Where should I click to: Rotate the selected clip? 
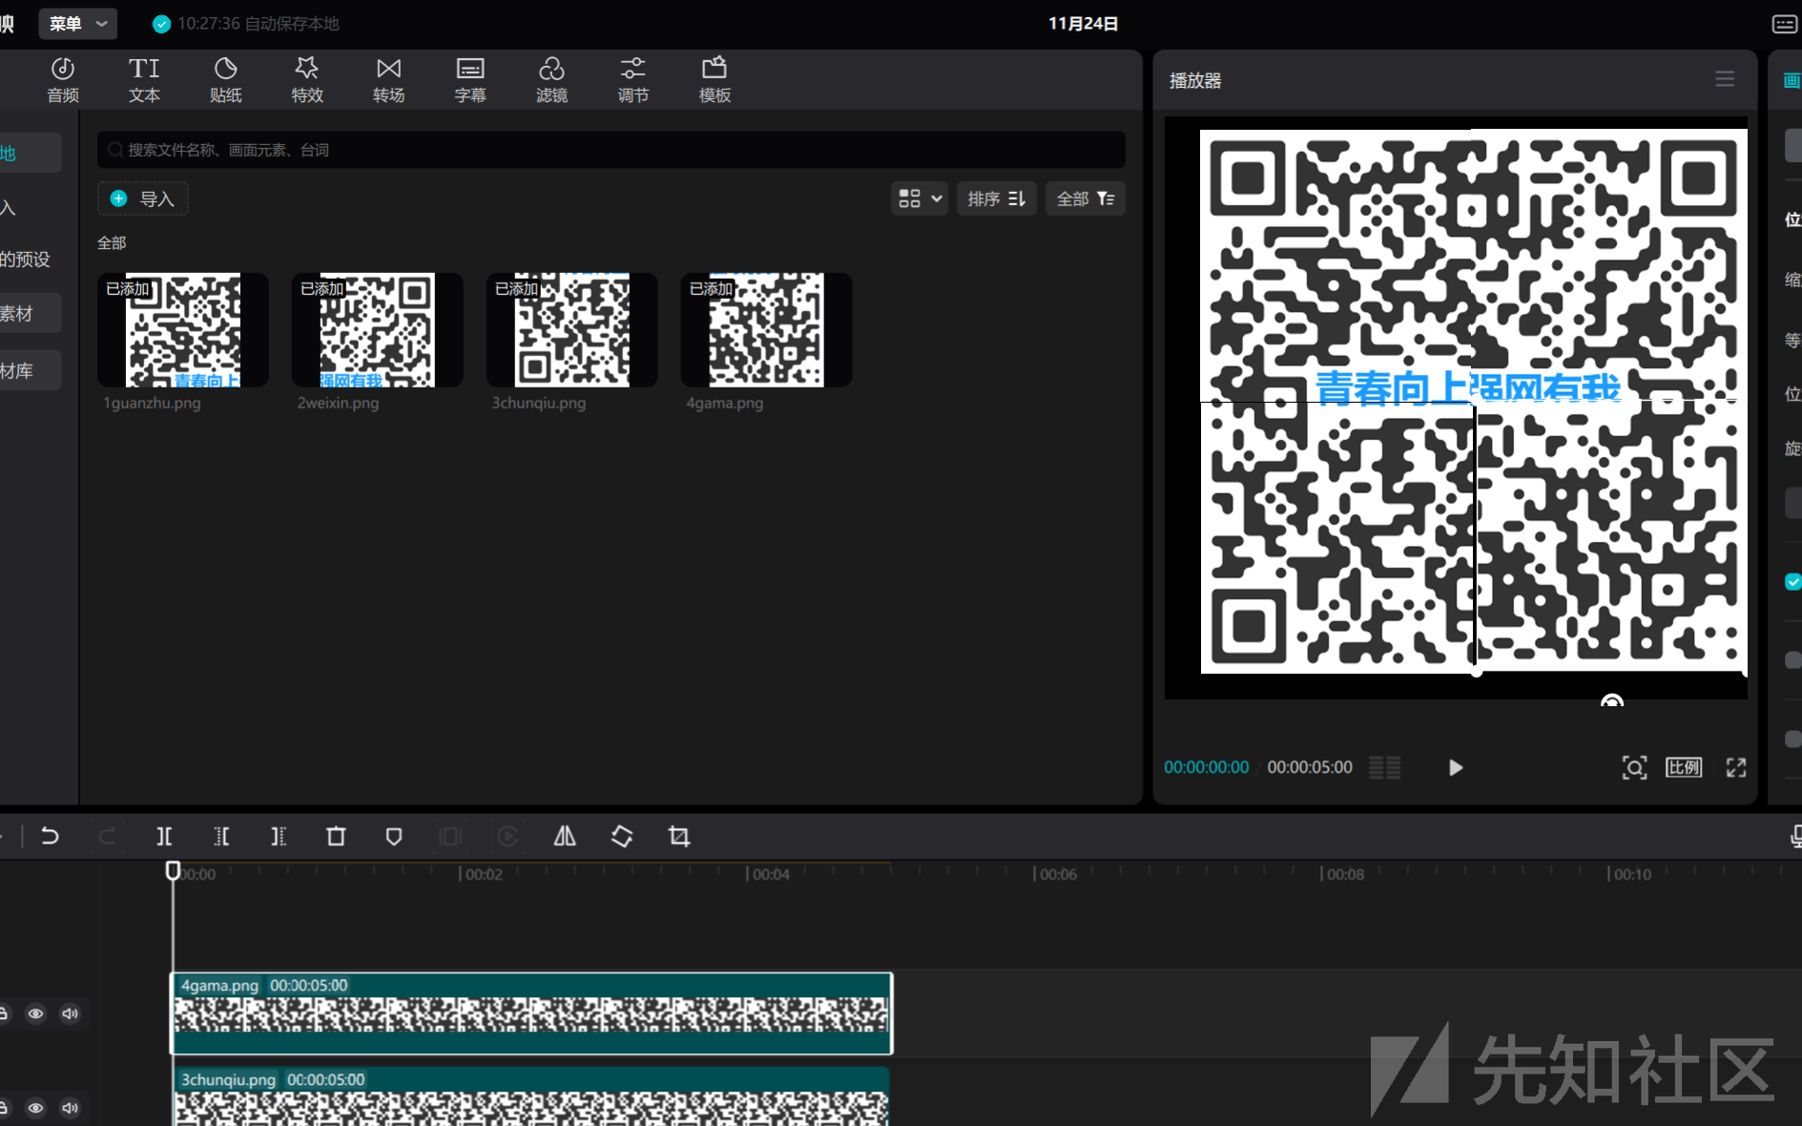(x=622, y=837)
